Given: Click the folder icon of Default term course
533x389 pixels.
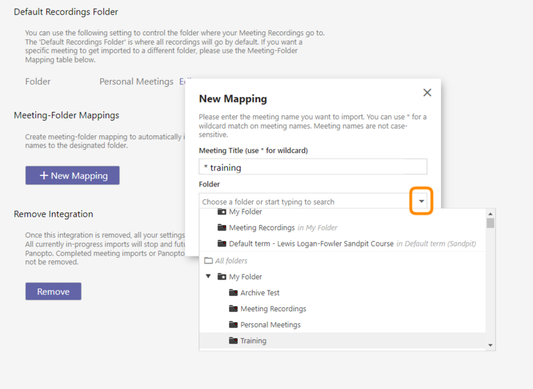Looking at the screenshot, I should pos(222,244).
